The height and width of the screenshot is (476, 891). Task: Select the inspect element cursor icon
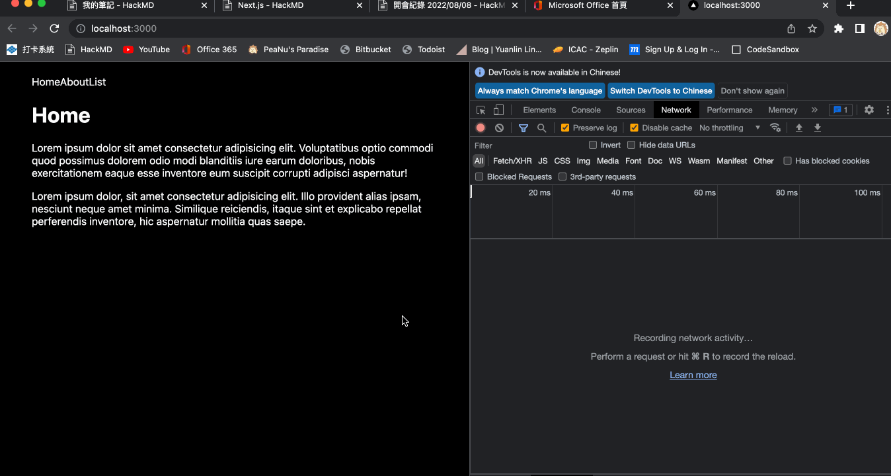[481, 109]
